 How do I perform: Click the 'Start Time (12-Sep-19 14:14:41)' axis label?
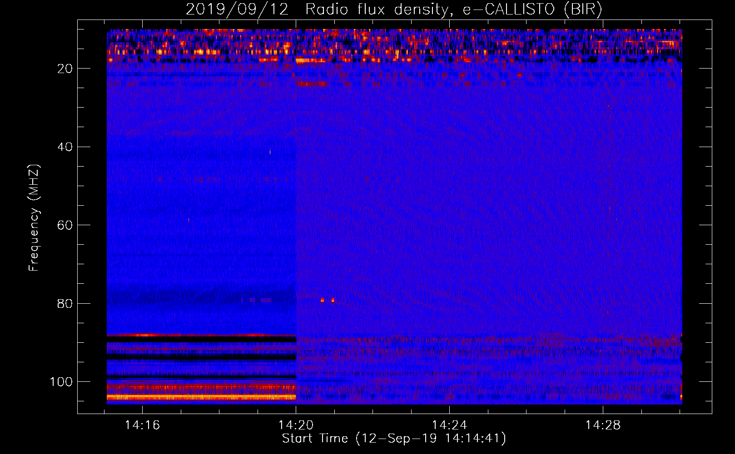coord(394,439)
